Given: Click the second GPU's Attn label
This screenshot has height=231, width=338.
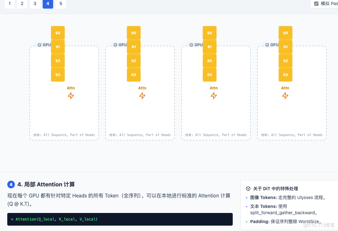Looking at the screenshot, I should tap(142, 88).
